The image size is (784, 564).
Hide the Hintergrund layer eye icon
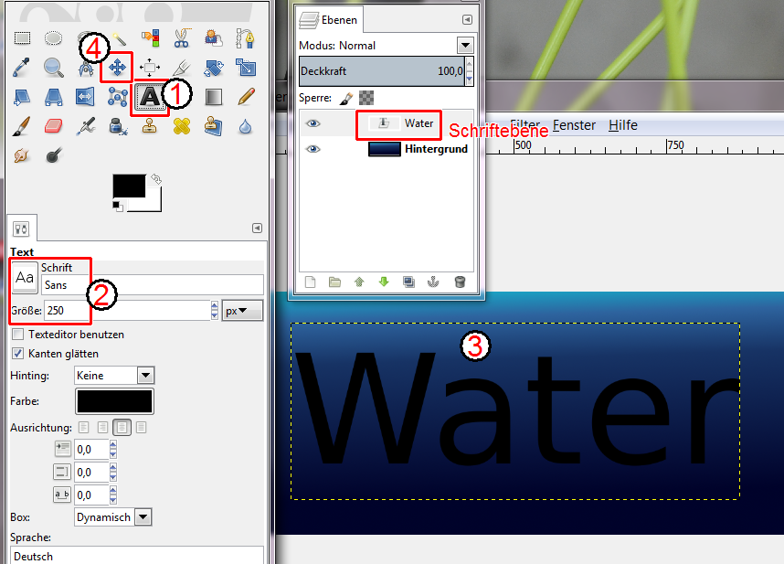(313, 149)
